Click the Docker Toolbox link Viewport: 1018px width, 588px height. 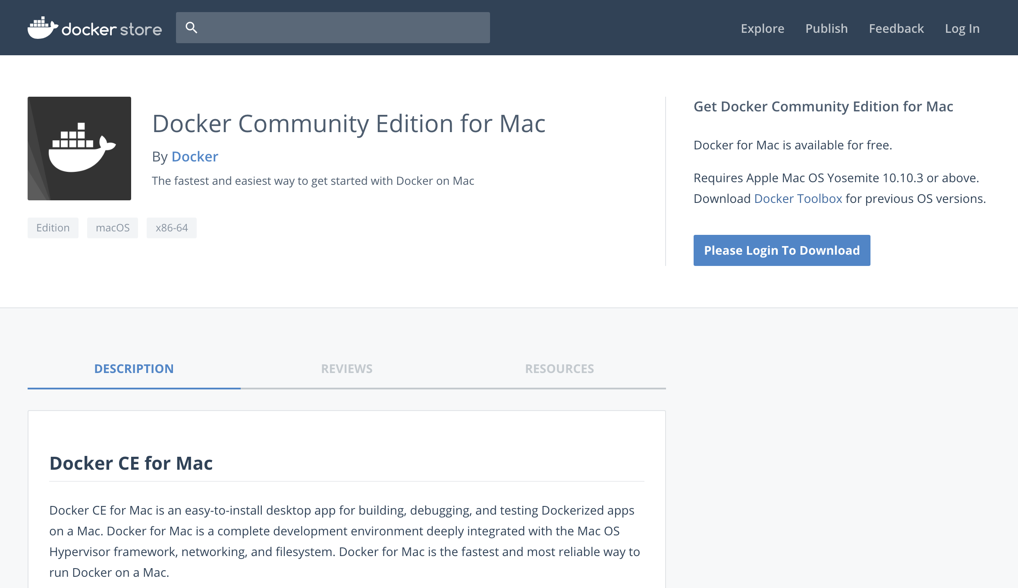798,199
